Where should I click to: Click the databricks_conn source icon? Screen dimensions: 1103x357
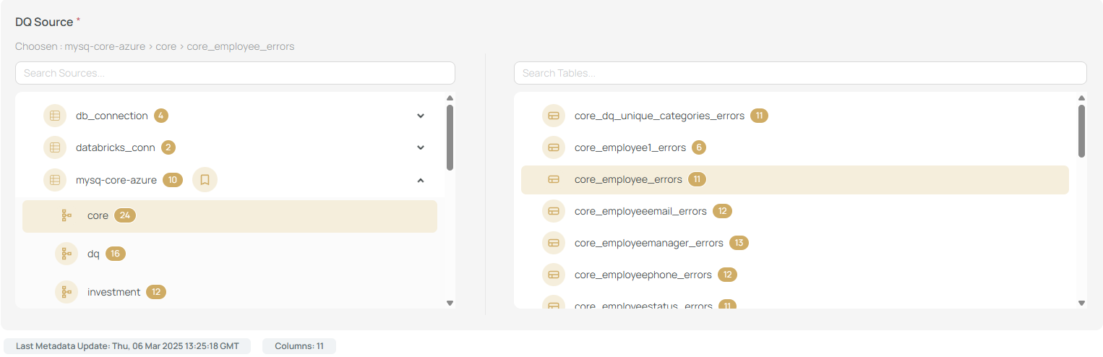pyautogui.click(x=55, y=147)
